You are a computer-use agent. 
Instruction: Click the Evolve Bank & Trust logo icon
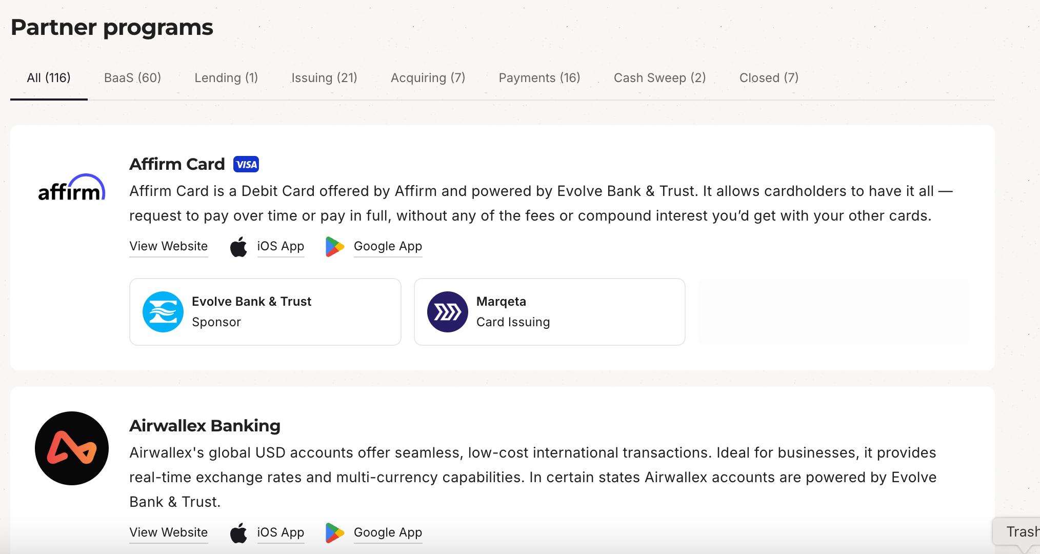click(163, 312)
